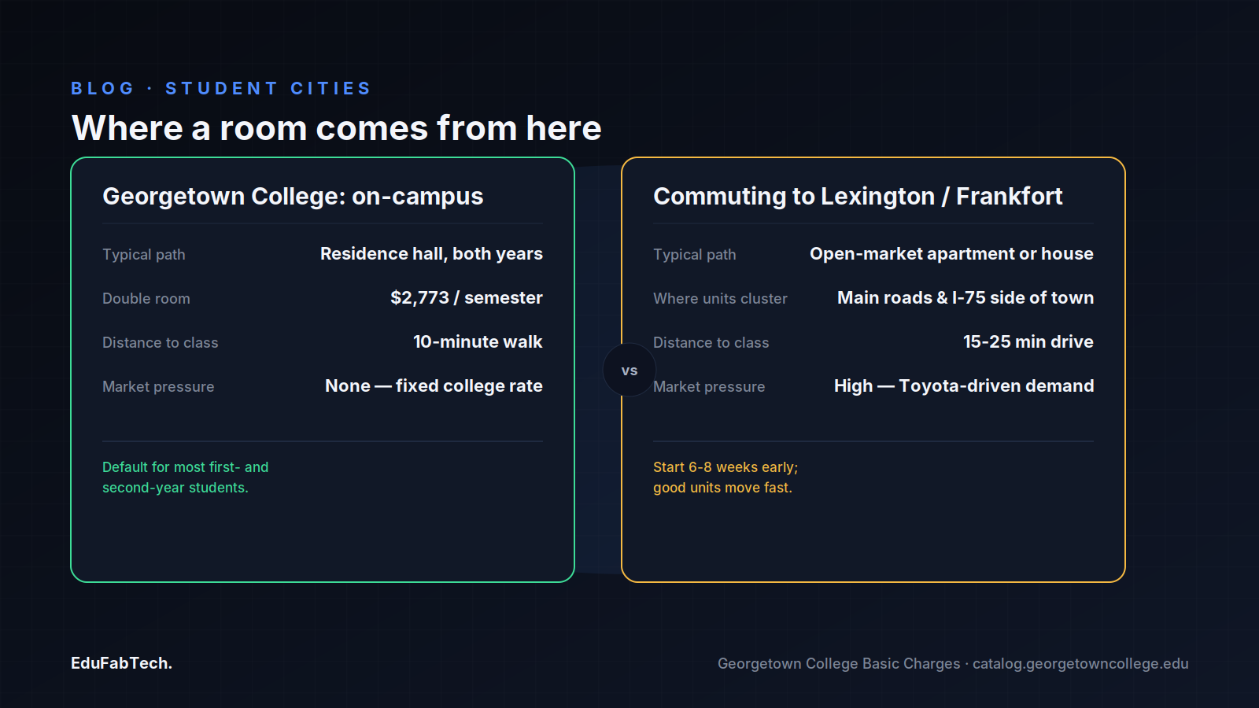Image resolution: width=1259 pixels, height=708 pixels.
Task: Click the 'Georgetown College: on-campus' card heading
Action: (x=293, y=196)
